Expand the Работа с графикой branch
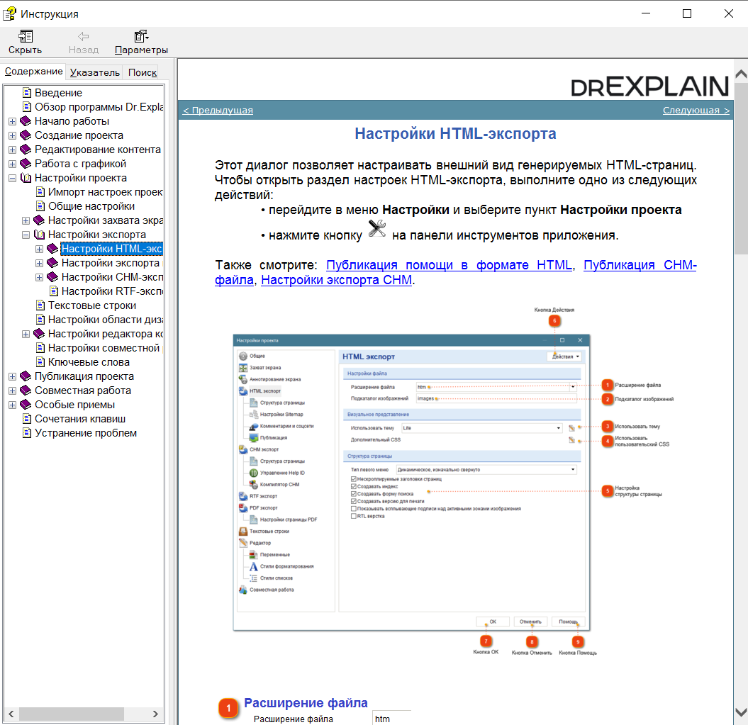The width and height of the screenshot is (748, 725). pyautogui.click(x=12, y=164)
